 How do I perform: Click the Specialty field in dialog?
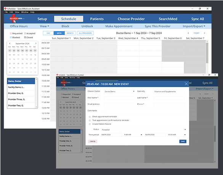click(169, 91)
